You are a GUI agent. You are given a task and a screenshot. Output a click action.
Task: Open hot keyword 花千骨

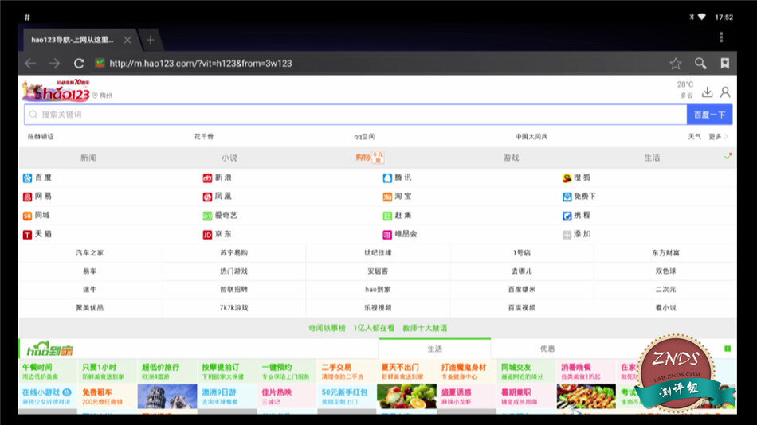pos(204,137)
